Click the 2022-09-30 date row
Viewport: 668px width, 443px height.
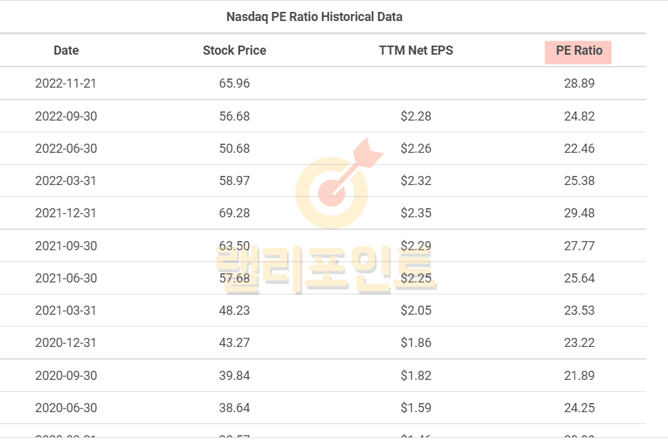(x=66, y=116)
